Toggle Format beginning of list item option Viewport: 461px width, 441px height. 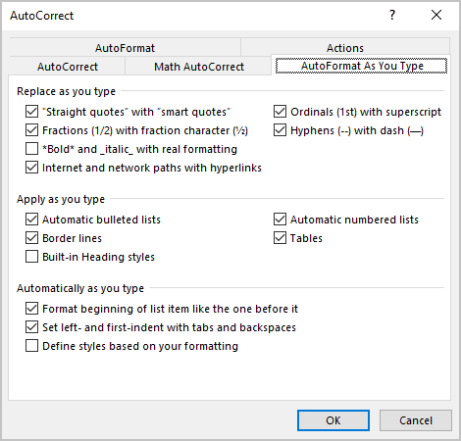[31, 309]
